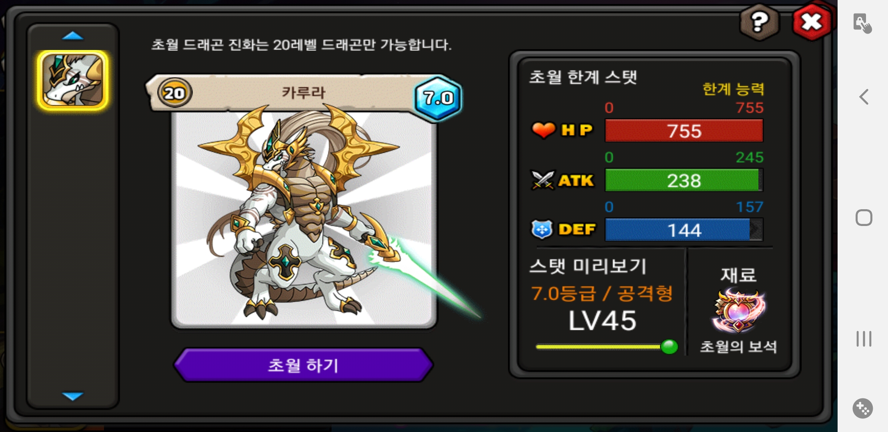Adjust the LV45 preview slider knob

pyautogui.click(x=669, y=346)
